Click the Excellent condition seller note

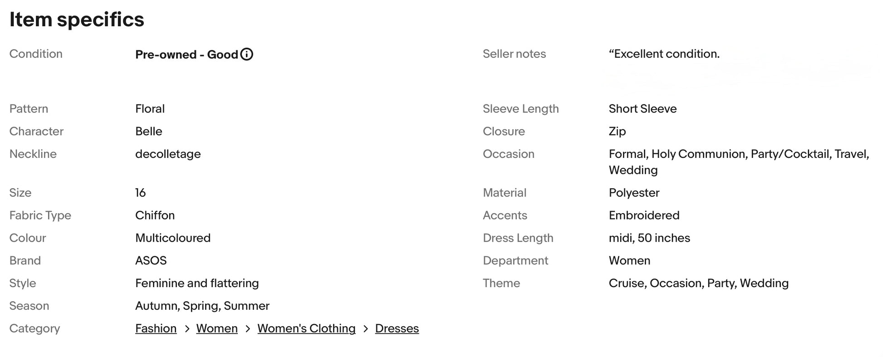[x=664, y=54]
